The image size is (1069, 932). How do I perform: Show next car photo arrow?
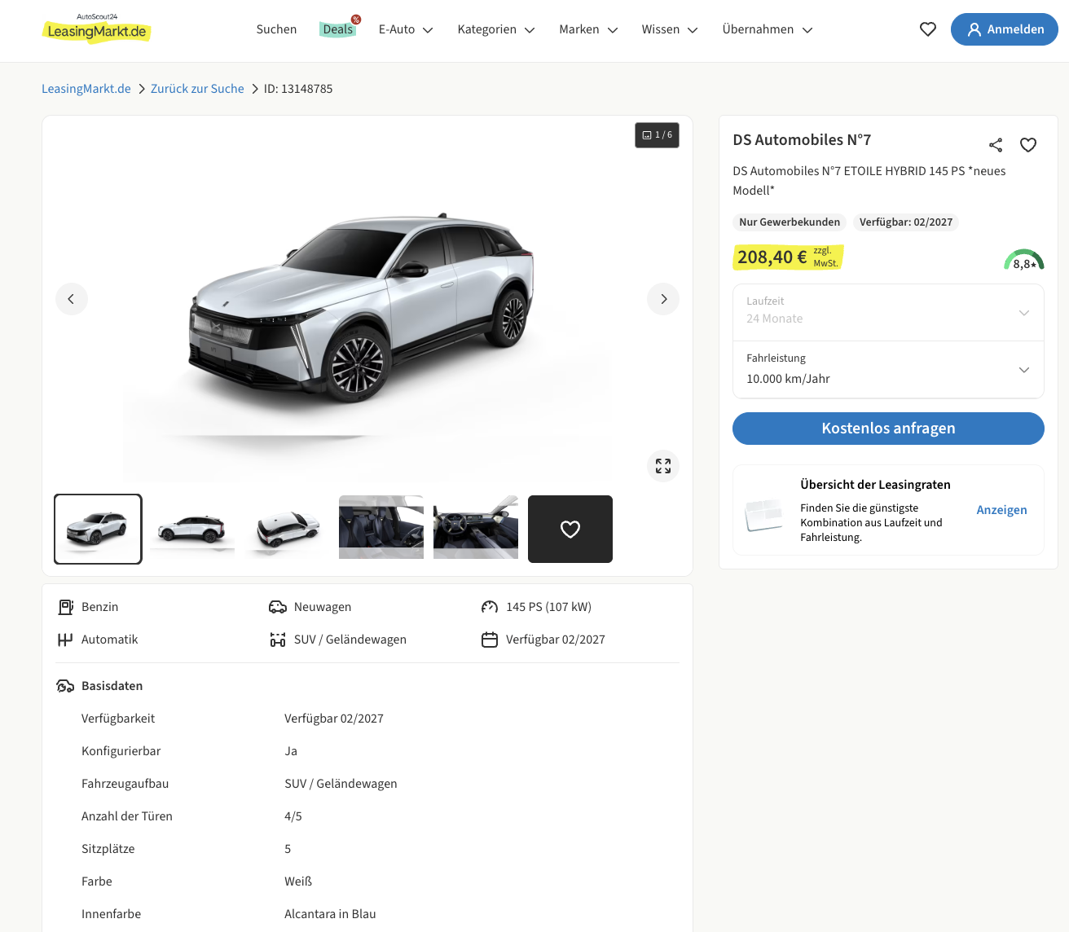pyautogui.click(x=663, y=299)
